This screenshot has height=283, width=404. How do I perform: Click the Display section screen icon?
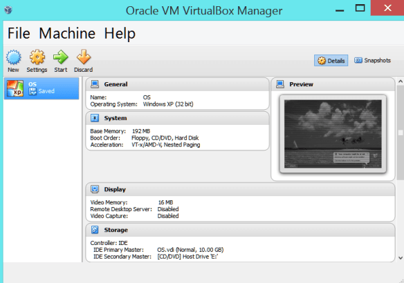click(95, 189)
